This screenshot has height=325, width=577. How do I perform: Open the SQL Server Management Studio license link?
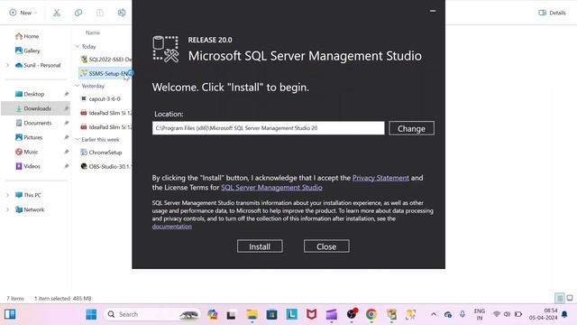271,187
